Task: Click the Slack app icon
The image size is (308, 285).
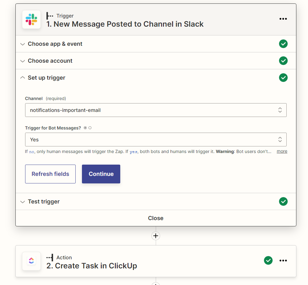Action: (x=31, y=19)
